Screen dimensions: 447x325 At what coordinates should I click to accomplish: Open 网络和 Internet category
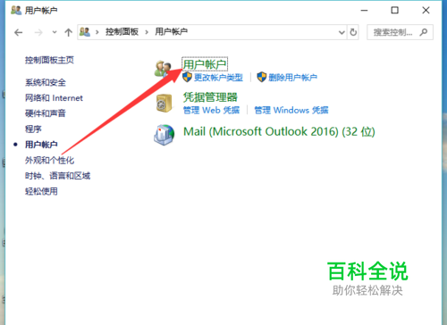tap(54, 98)
